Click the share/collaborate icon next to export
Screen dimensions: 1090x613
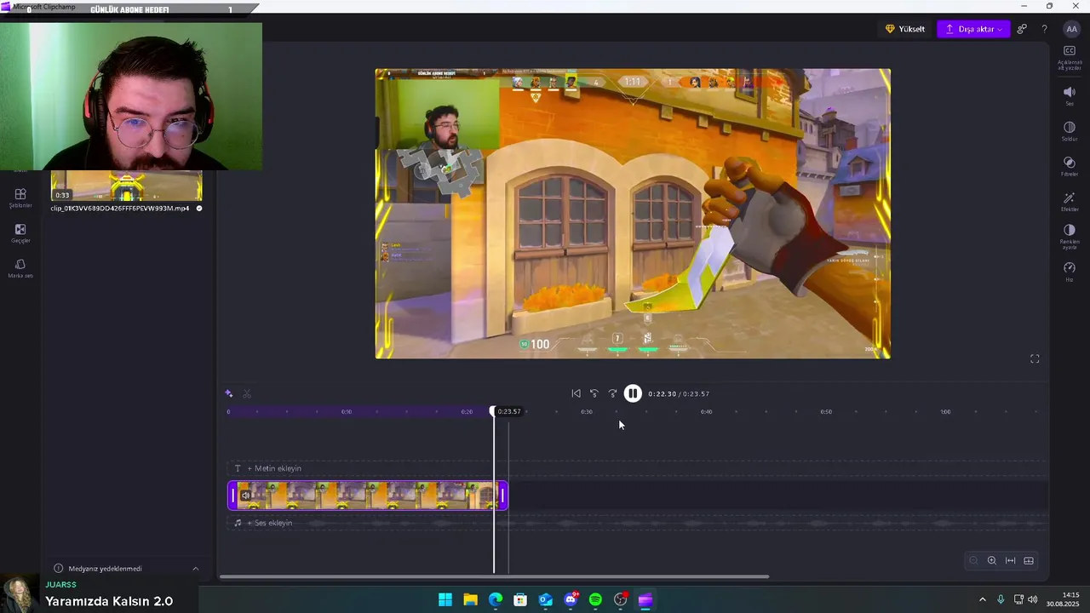1022,29
